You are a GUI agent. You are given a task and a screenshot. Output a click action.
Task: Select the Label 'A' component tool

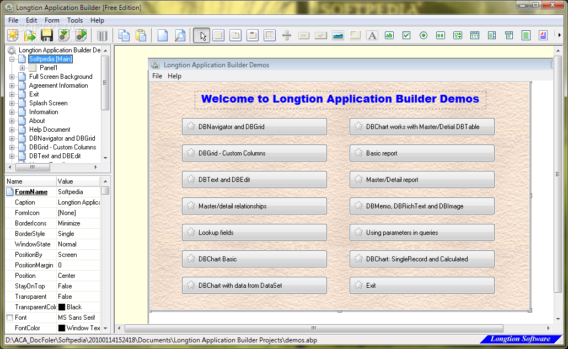372,35
